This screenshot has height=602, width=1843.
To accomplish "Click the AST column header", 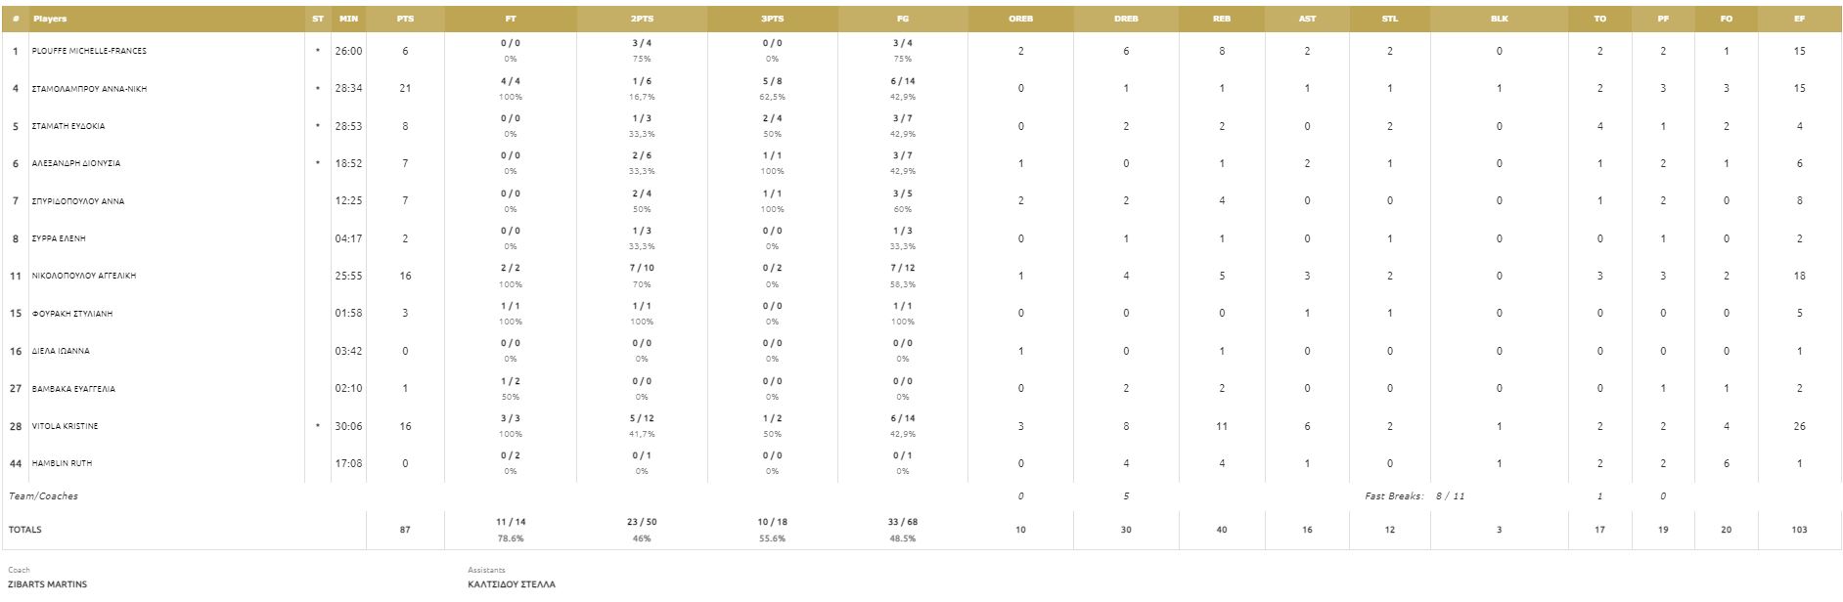I will pos(1307,19).
